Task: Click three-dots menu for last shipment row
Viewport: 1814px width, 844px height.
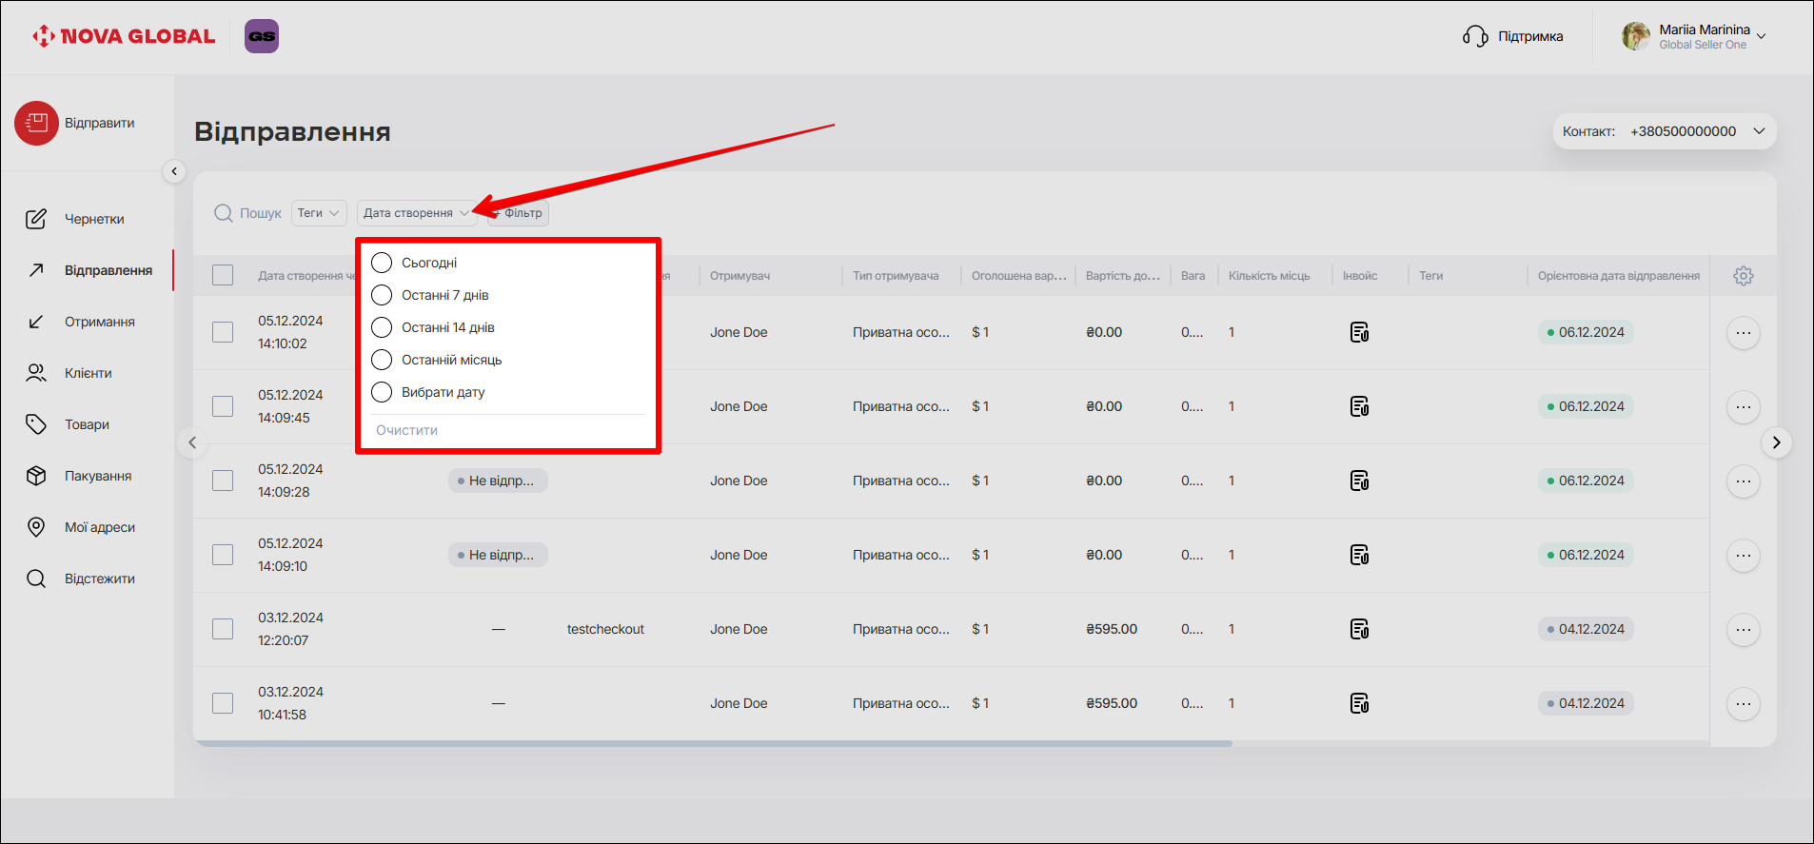Action: point(1743,704)
